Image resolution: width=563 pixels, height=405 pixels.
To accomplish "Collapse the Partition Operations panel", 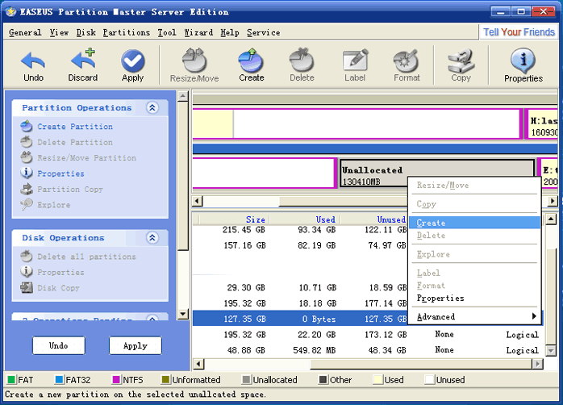I will click(x=152, y=108).
